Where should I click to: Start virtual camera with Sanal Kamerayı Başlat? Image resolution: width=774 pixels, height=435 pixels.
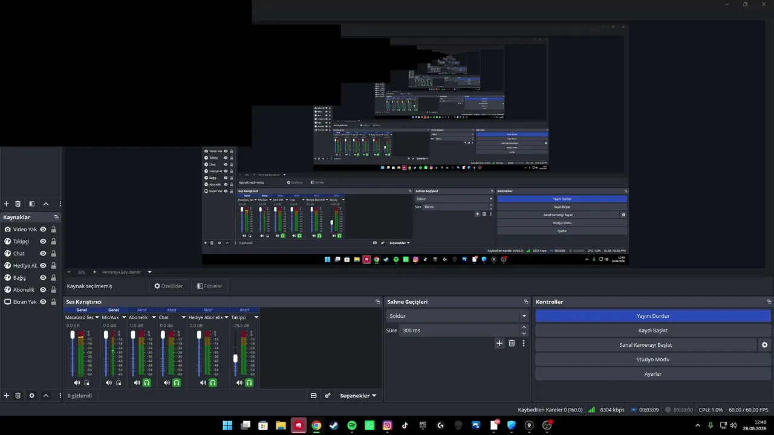(646, 345)
